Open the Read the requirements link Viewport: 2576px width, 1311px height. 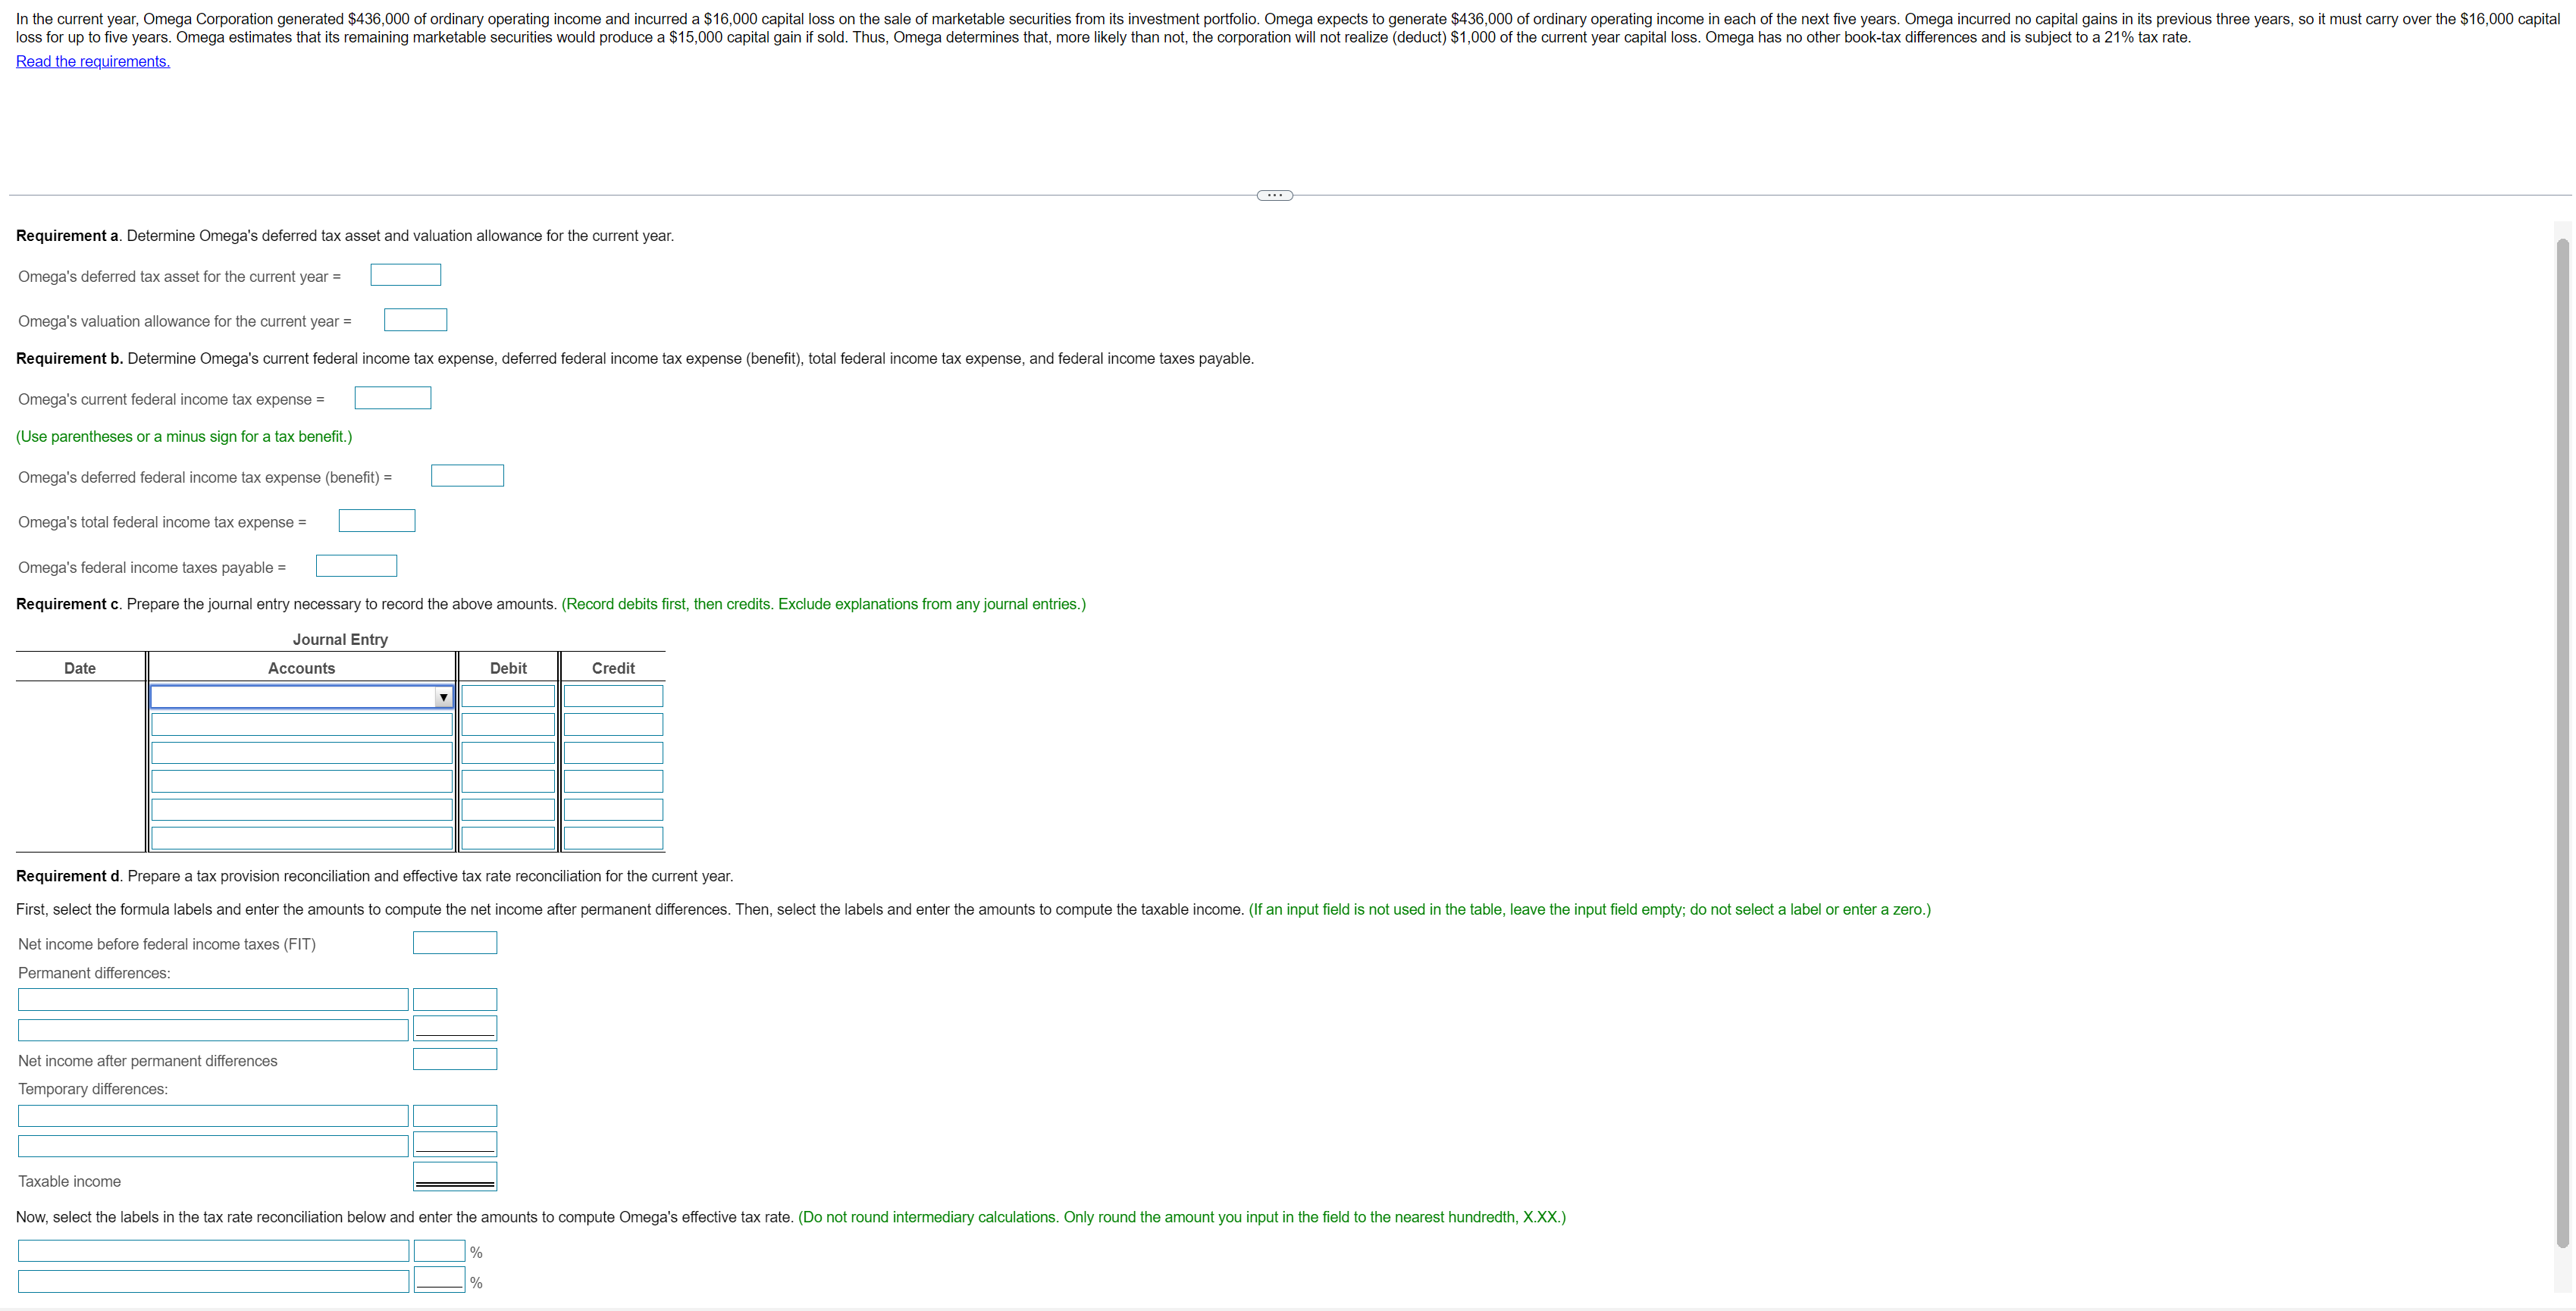click(x=93, y=62)
